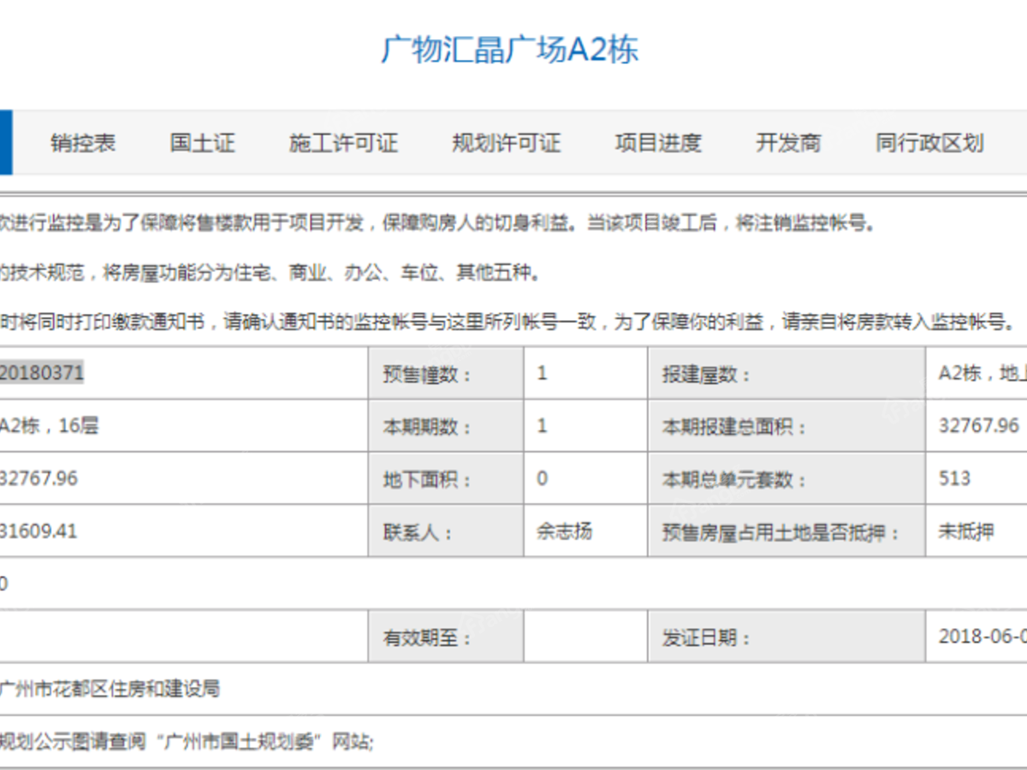Screen dimensions: 1027x770
Task: Select the unit count 513
Action: pos(954,478)
